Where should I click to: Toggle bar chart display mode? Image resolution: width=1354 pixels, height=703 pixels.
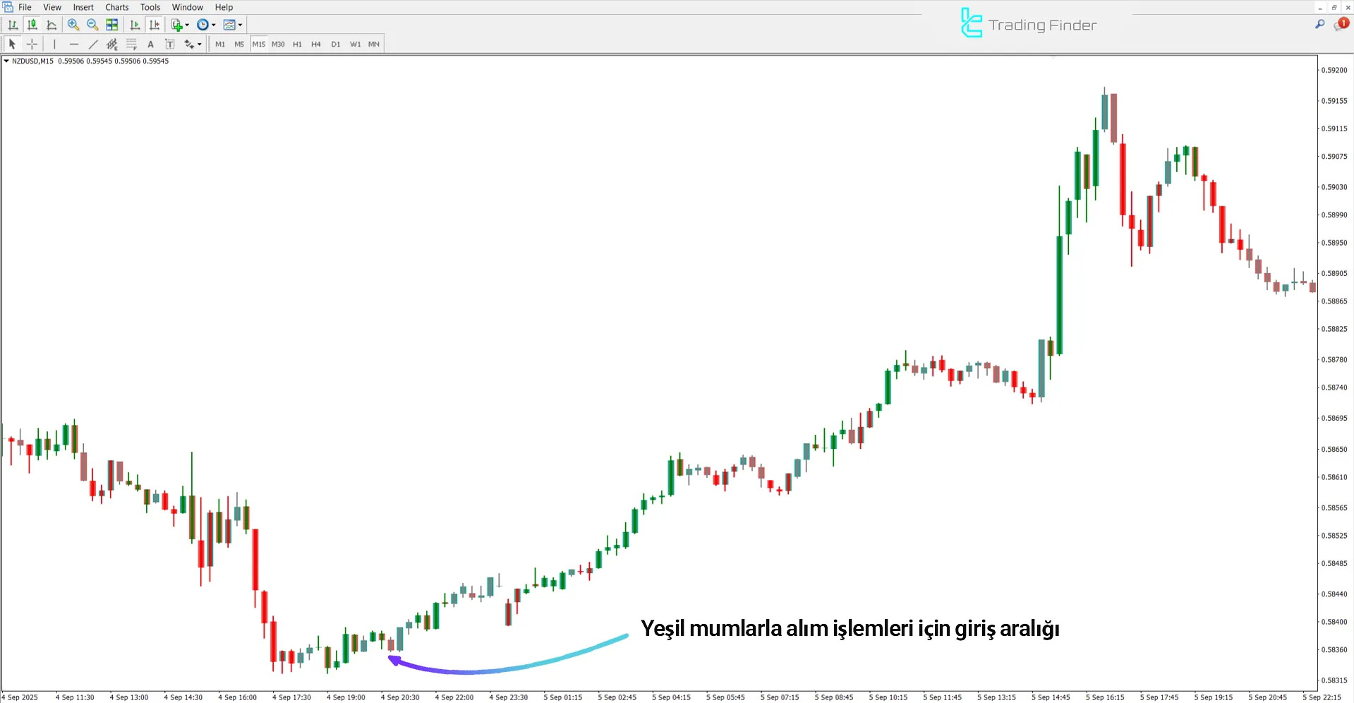point(13,25)
